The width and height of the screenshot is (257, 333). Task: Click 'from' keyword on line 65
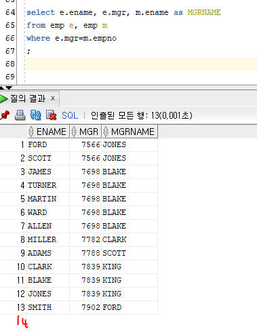[x=36, y=25]
